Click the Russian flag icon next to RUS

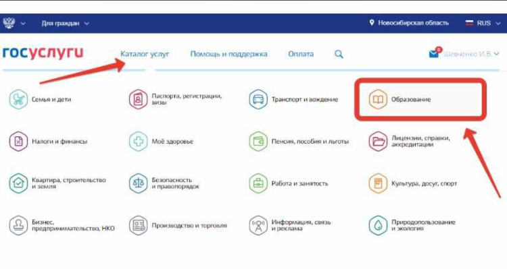pyautogui.click(x=469, y=23)
